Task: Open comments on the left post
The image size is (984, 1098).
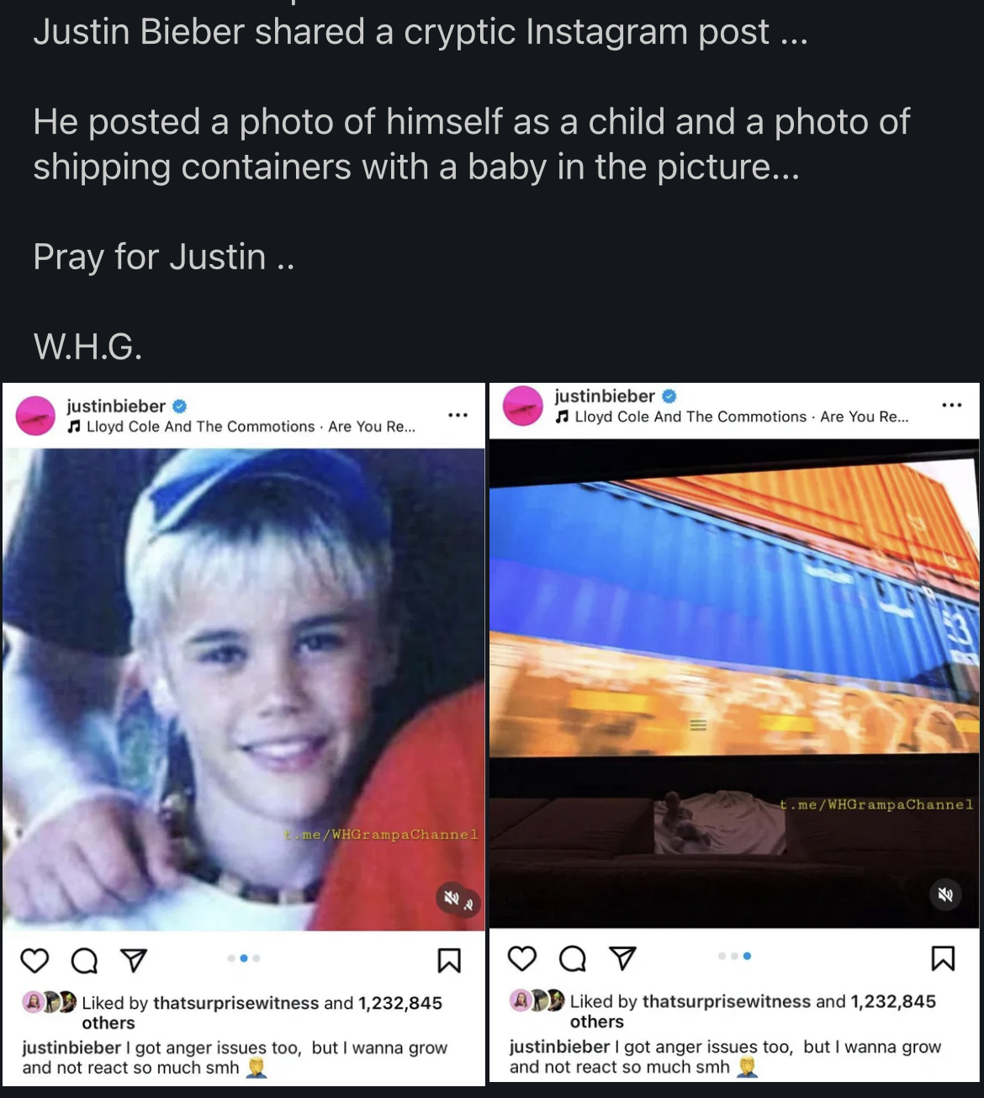Action: (x=84, y=960)
